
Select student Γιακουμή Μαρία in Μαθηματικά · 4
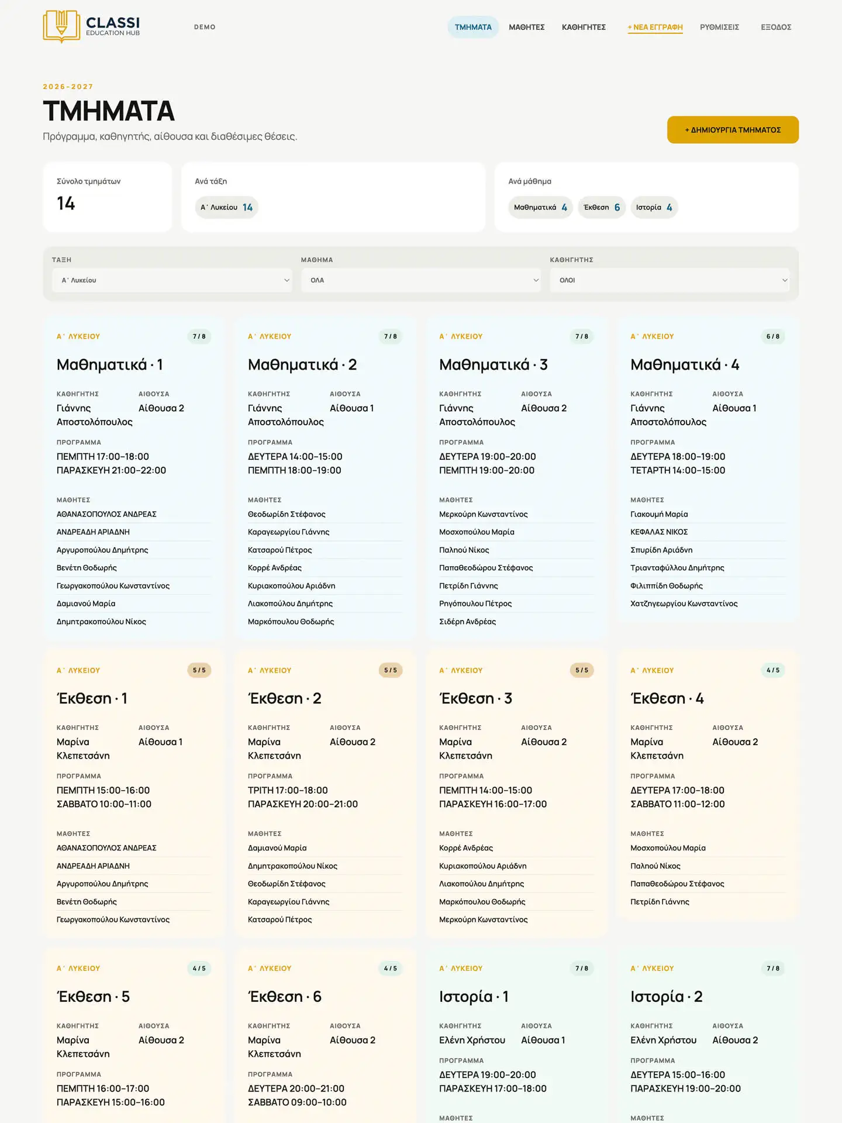(x=659, y=514)
